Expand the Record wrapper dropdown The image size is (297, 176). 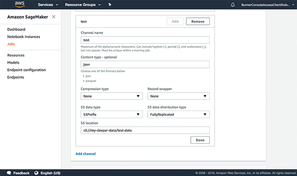click(179, 96)
